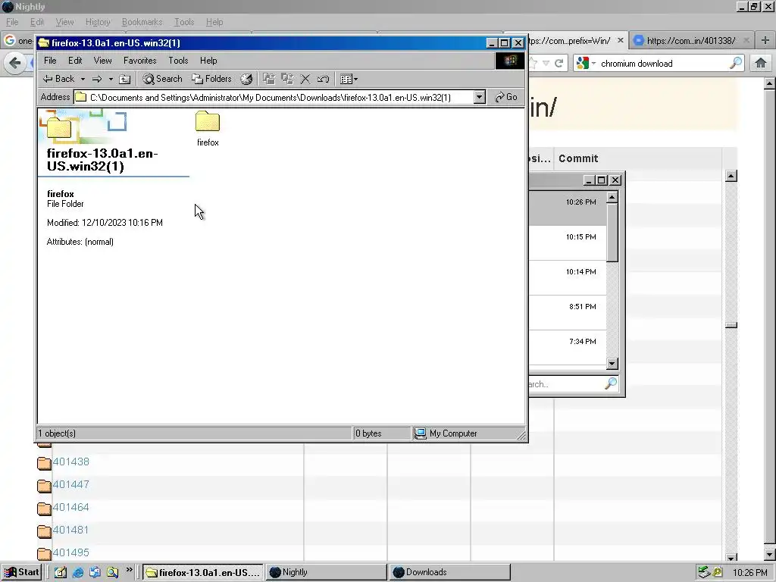Open the search engine selector dropdown
This screenshot has height=582, width=776.
[x=586, y=64]
